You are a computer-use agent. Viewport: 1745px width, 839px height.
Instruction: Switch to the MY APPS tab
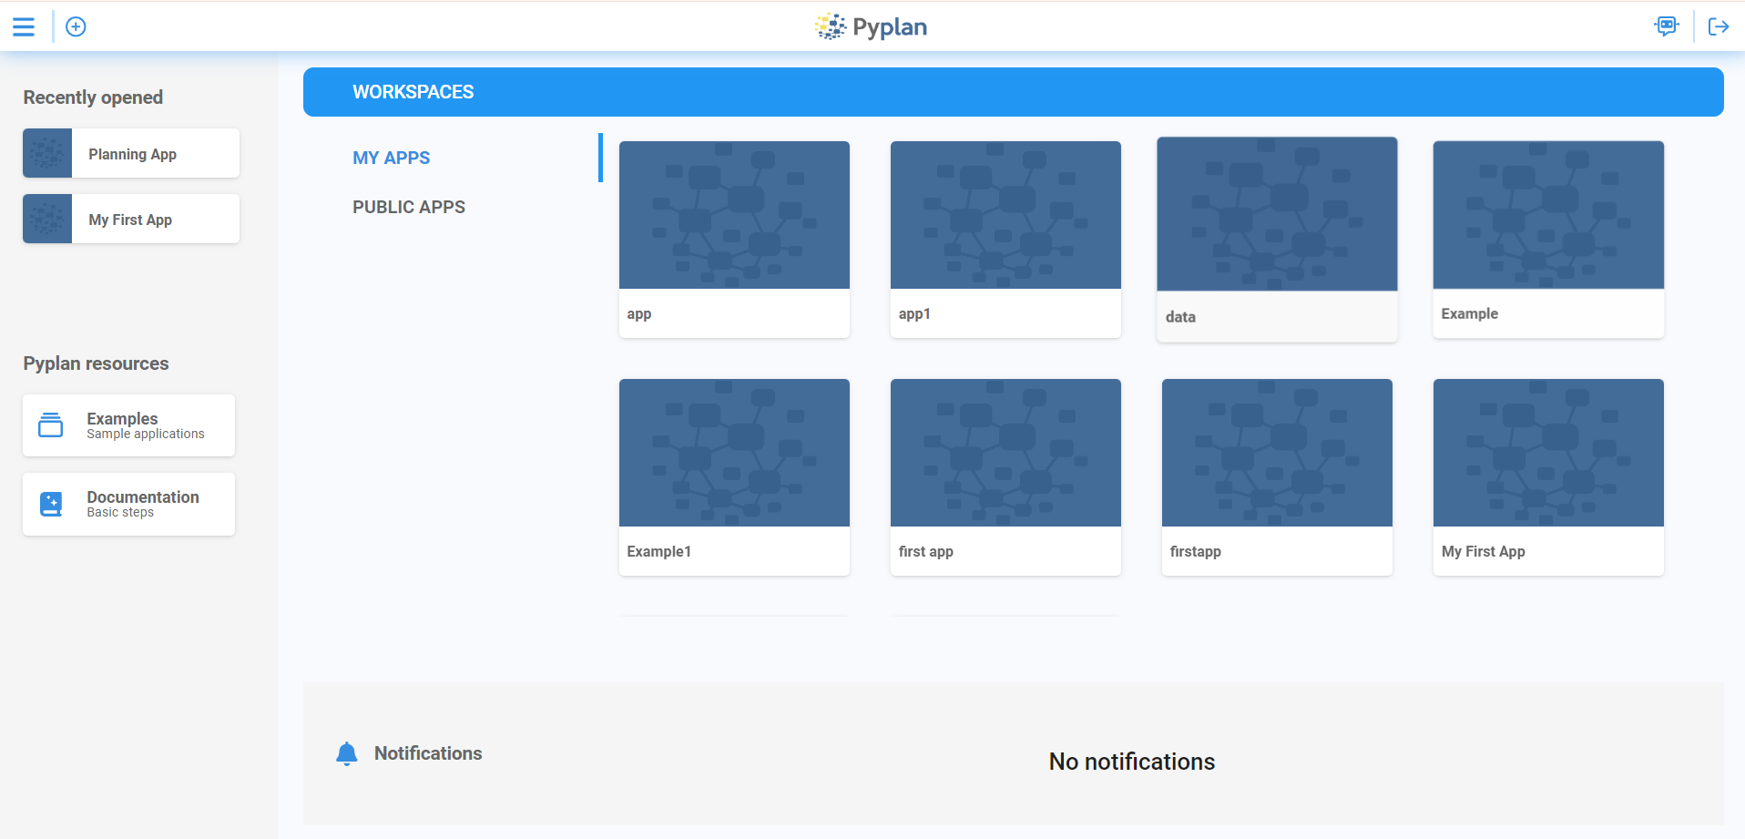pos(391,157)
